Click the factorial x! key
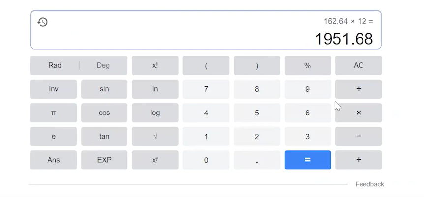Image resolution: width=424 pixels, height=197 pixels. (155, 65)
